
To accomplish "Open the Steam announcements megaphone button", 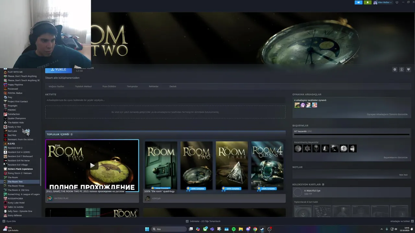I will click(358, 2).
